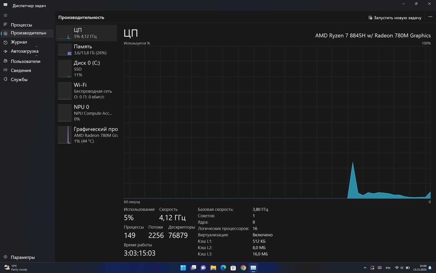Image resolution: width=436 pixels, height=273 pixels.
Task: Click the Виртуализация value Включено
Action: pos(262,235)
